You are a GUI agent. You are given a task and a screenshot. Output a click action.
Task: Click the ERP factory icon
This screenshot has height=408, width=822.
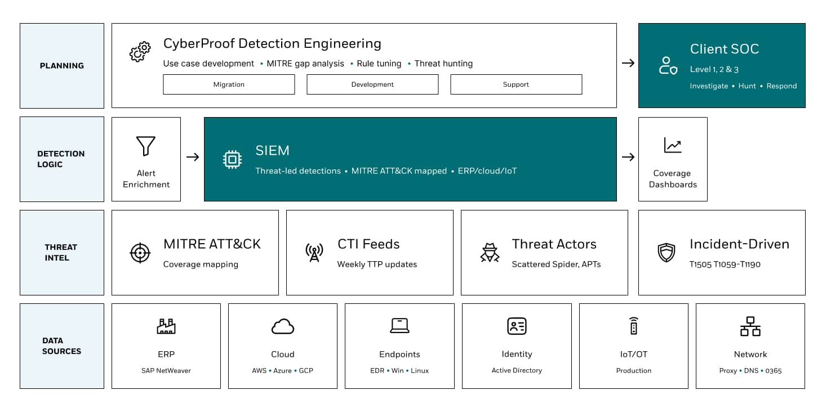pos(166,326)
